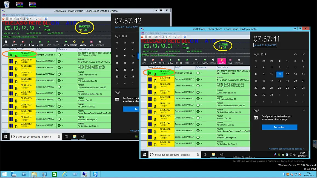Toggle the highlighted CLONE button in Clone window
Image resolution: width=317 pixels, height=178 pixels.
coord(221,61)
